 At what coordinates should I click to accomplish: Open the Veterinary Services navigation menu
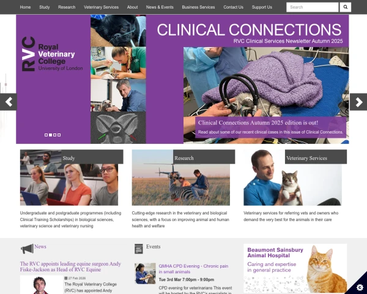[101, 7]
